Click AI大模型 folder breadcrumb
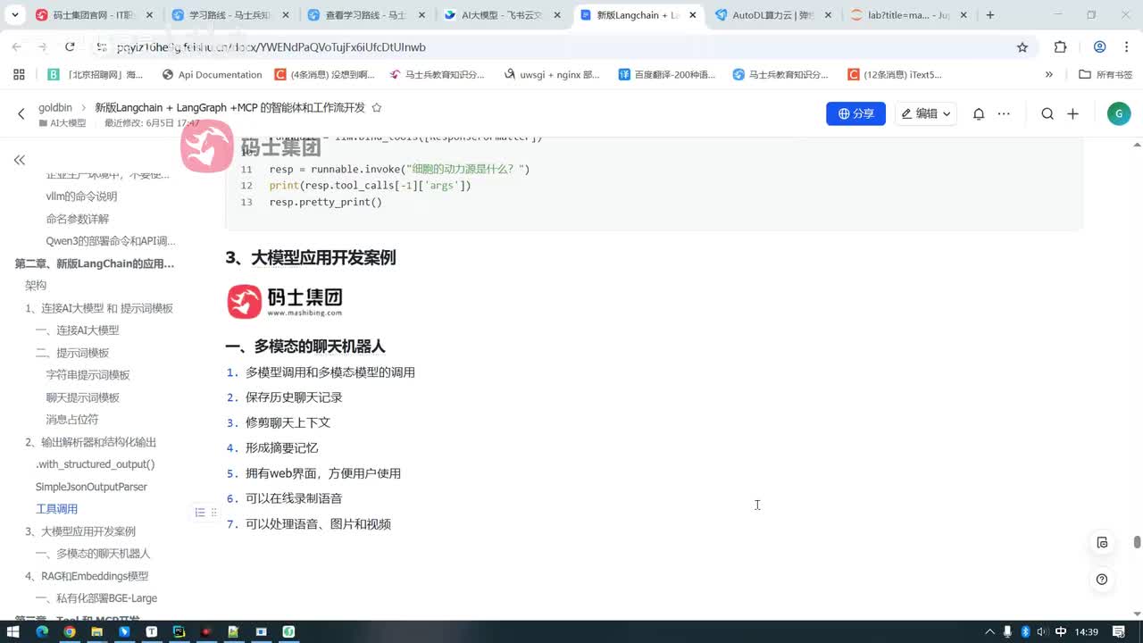This screenshot has height=643, width=1143. 63,123
